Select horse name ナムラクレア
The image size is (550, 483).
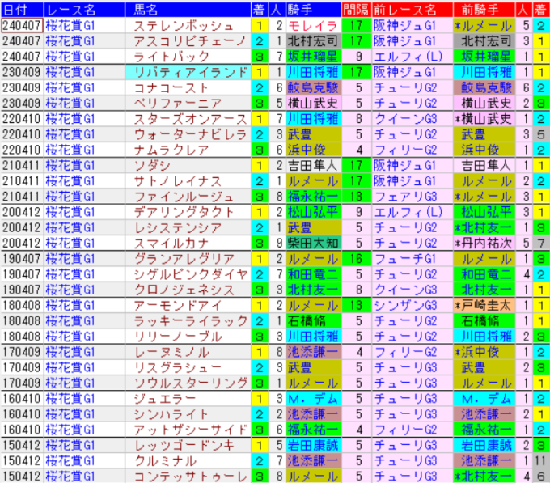coord(171,150)
